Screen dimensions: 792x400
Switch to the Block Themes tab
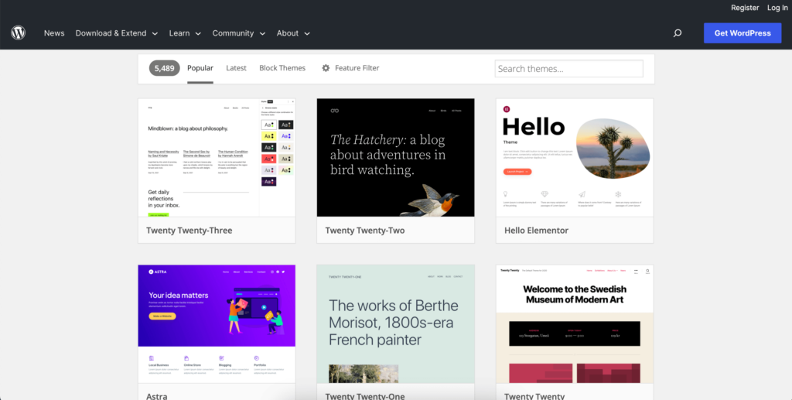point(282,68)
